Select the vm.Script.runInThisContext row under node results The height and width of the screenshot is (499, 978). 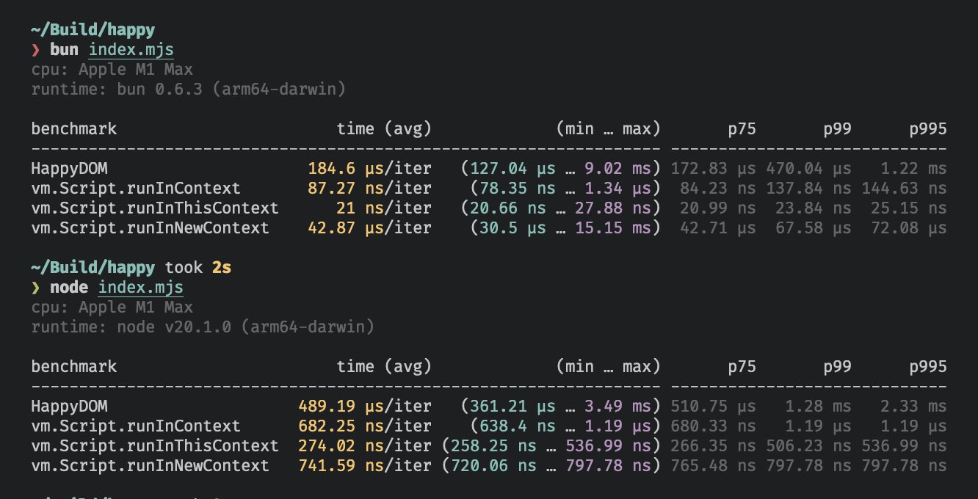[154, 445]
